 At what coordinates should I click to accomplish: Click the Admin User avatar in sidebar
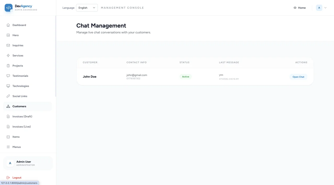10,163
